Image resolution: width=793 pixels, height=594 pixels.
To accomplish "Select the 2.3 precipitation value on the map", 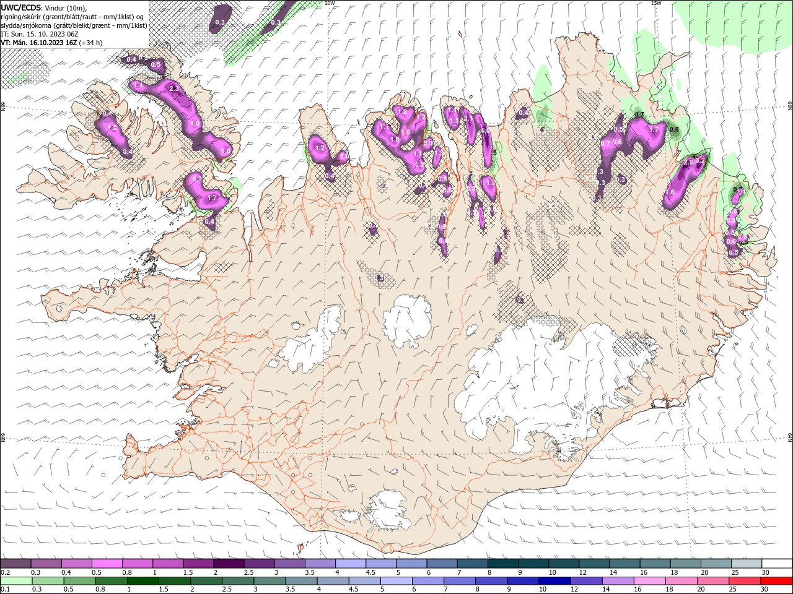I will (x=174, y=89).
